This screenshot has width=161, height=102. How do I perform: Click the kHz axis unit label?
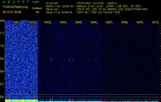coord(2,21)
